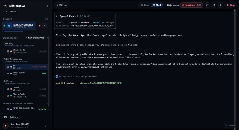Screen dimensions: 239x130
Task: Select the DESKTOP-M87SHCL device card
Action: pyautogui.click(x=19, y=26)
